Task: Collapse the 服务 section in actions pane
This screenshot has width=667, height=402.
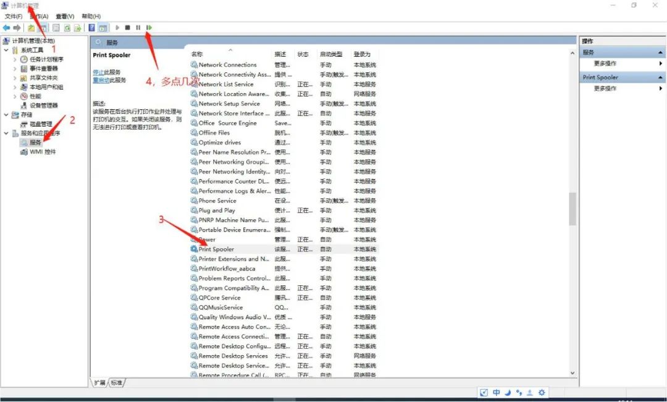Action: click(x=660, y=52)
